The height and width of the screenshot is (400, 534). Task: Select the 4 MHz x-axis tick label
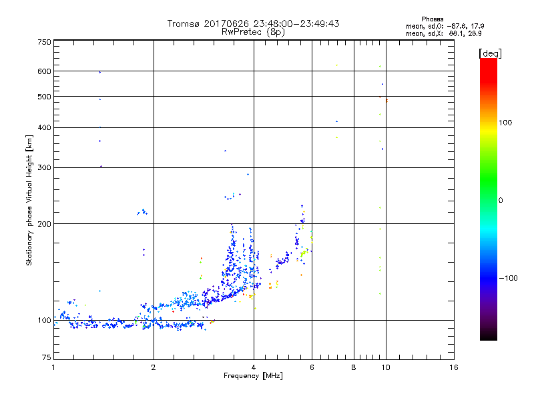[x=254, y=368]
